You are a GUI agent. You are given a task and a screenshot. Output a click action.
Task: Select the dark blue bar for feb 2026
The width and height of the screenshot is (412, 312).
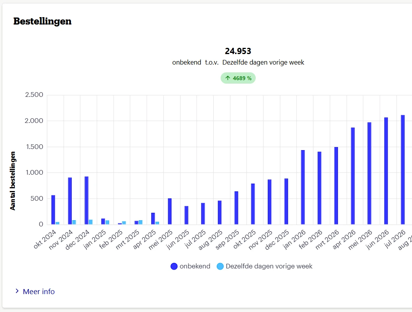click(x=320, y=188)
